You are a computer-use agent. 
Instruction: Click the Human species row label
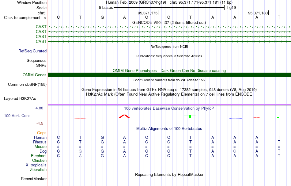click(x=40, y=138)
